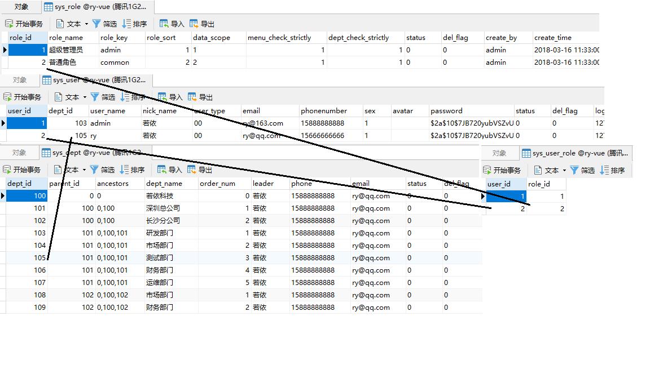This screenshot has width=650, height=365.
Task: Select the order_num column header
Action: point(225,184)
